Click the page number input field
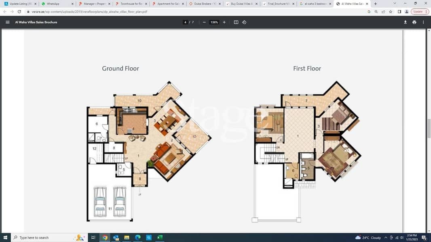This screenshot has height=242, width=431. coord(186,22)
